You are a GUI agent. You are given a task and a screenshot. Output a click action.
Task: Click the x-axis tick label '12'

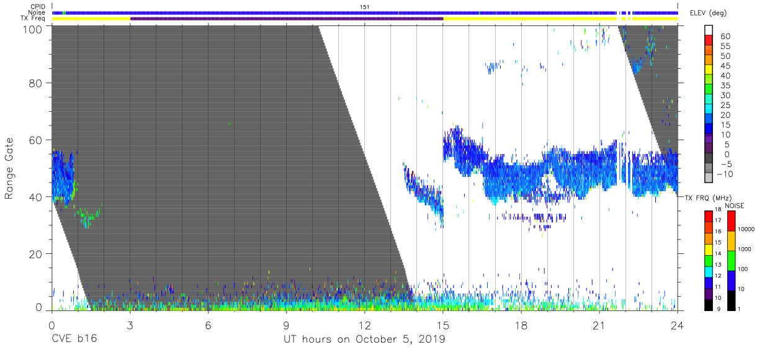pyautogui.click(x=364, y=325)
